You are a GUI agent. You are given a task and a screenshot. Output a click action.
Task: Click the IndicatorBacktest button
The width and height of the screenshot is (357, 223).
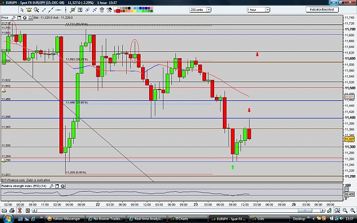[322, 10]
